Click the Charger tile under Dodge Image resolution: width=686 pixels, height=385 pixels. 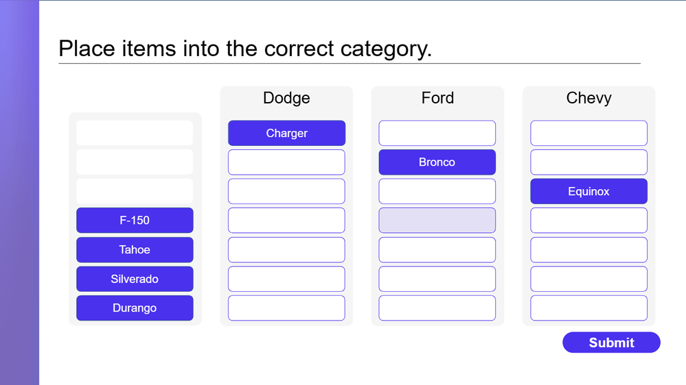(x=286, y=134)
